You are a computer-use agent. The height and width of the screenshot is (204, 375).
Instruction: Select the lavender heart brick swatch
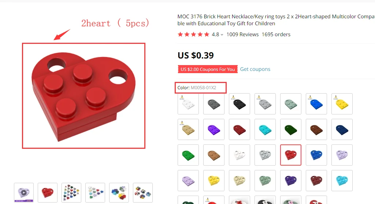pos(342,155)
